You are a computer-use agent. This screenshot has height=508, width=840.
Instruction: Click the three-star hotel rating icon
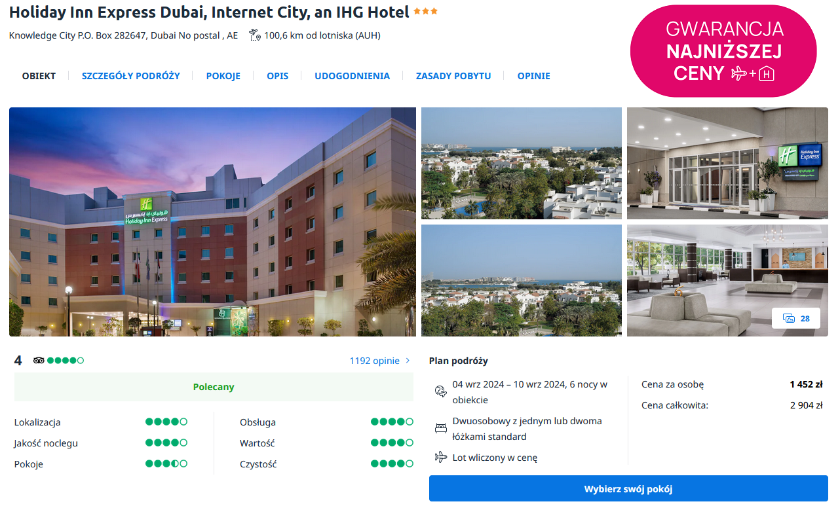click(425, 12)
